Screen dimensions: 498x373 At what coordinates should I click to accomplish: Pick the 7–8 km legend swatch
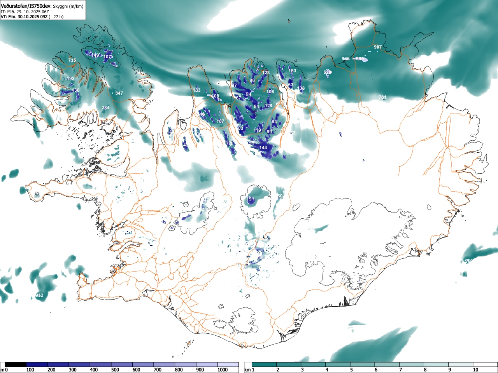coord(411,364)
